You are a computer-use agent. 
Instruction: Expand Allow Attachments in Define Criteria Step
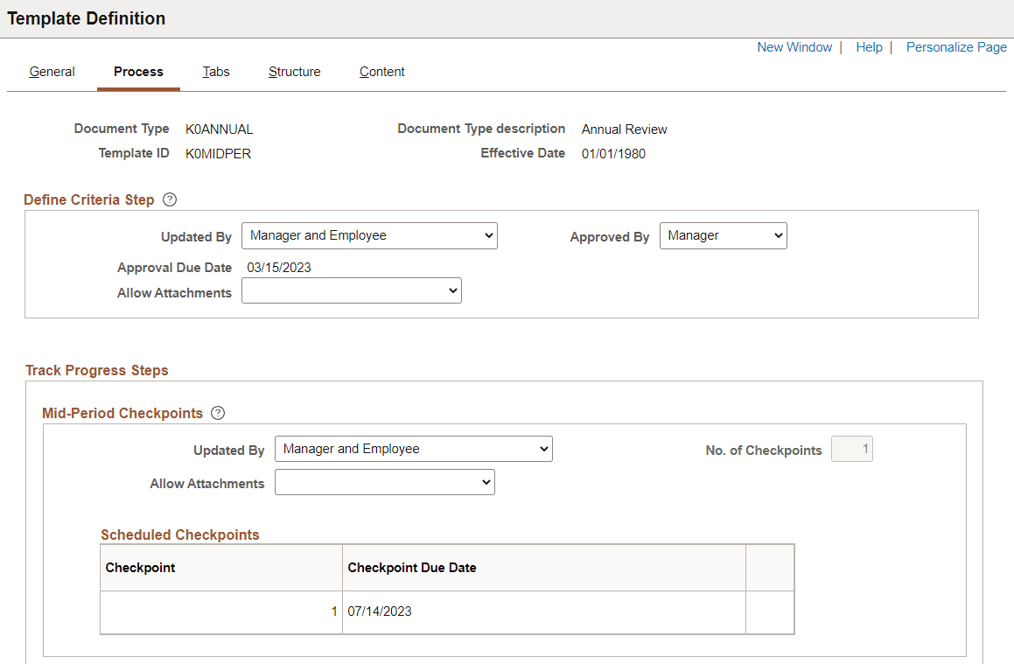pos(352,291)
